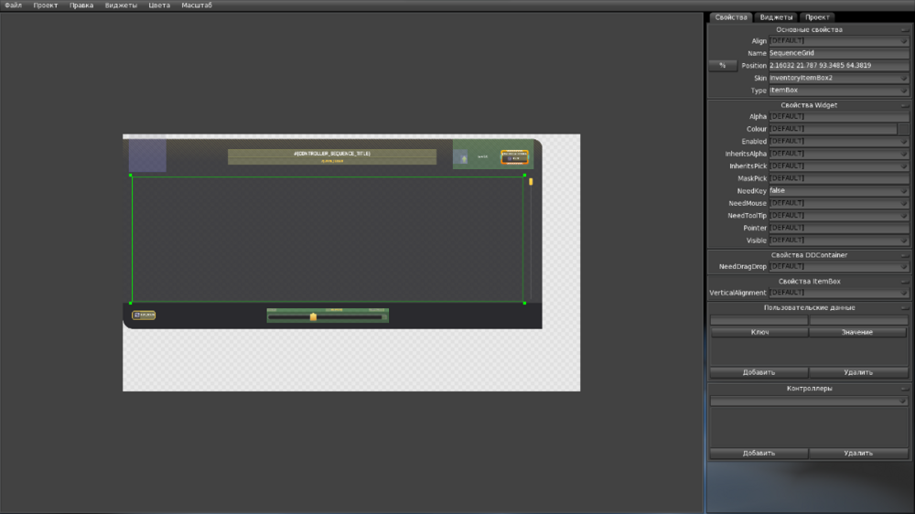Minimize the Пользовательские данные section
This screenshot has height=514, width=915.
pyautogui.click(x=904, y=308)
